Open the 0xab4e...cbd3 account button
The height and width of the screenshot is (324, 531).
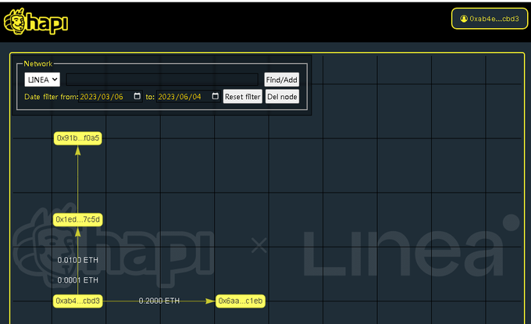490,19
